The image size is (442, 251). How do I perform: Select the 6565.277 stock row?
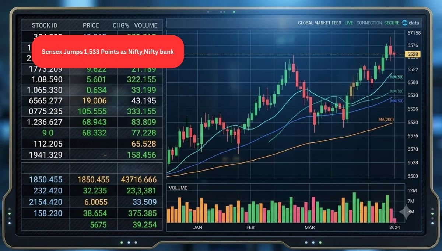tap(92, 101)
